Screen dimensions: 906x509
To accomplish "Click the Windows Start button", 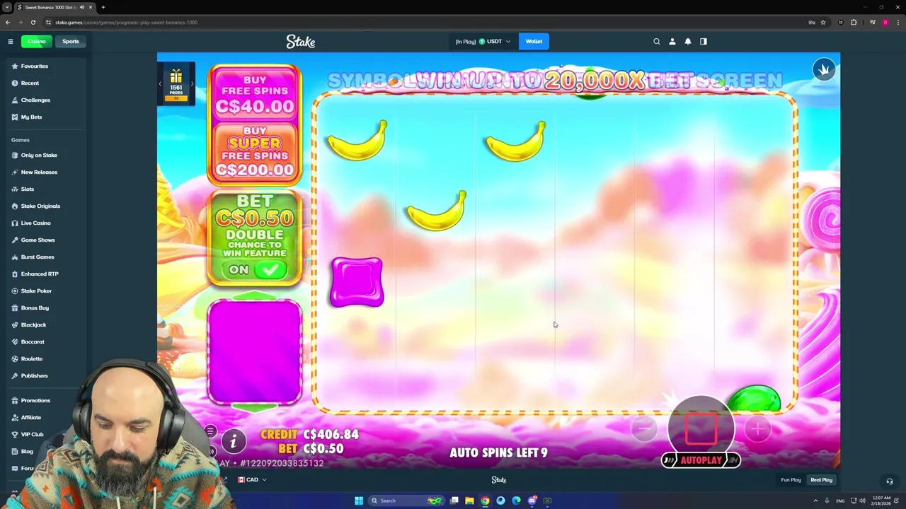I will pyautogui.click(x=359, y=501).
